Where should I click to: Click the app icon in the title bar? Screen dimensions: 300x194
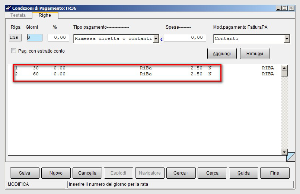(9, 8)
